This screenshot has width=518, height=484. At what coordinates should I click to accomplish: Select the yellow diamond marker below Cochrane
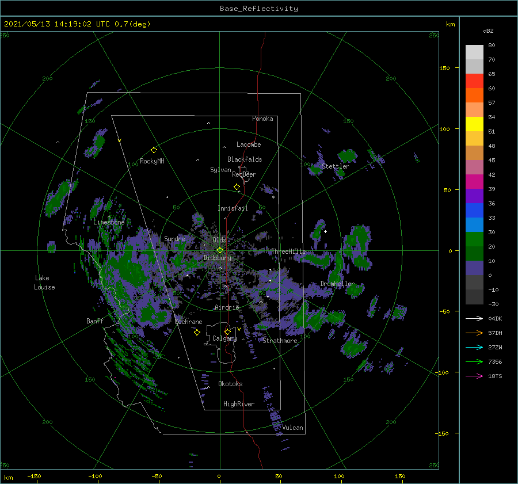pos(197,333)
